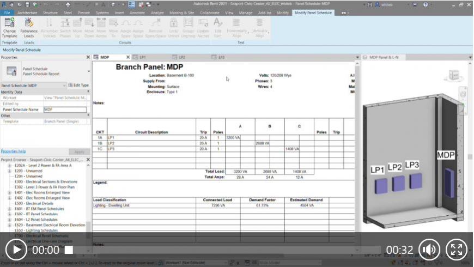474x267 pixels.
Task: Open the Modify Panel Schedule ribbon tab
Action: coord(313,13)
